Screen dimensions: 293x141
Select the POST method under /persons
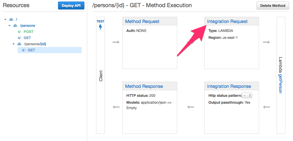tap(29, 32)
